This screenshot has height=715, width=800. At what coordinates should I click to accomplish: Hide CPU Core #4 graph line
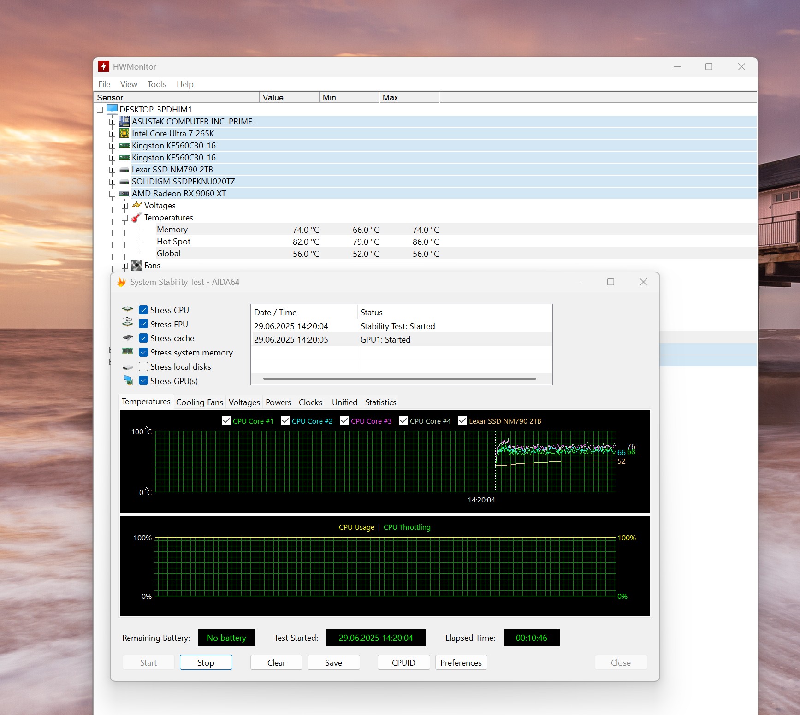[403, 420]
